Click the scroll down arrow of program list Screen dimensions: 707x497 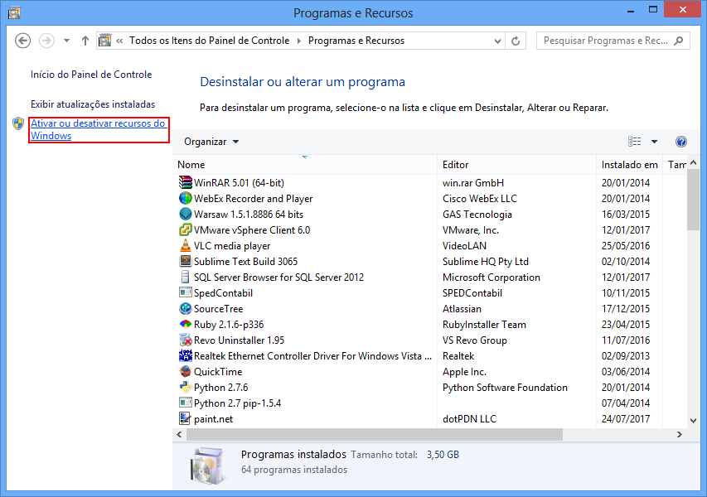click(x=693, y=421)
